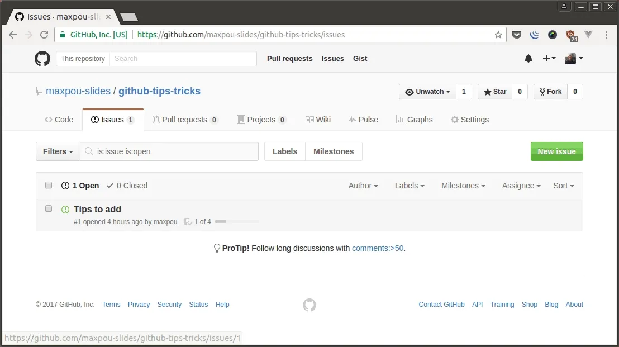Click the crescent moon extension icon
Image resolution: width=619 pixels, height=347 pixels.
[x=535, y=35]
